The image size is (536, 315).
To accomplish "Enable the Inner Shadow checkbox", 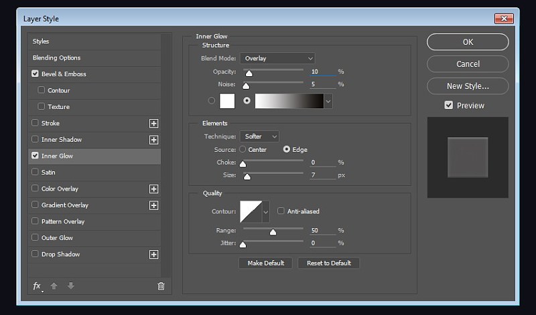I will point(35,139).
